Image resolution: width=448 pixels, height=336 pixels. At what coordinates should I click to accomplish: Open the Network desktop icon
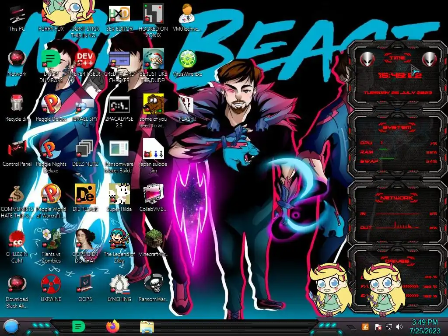click(17, 63)
